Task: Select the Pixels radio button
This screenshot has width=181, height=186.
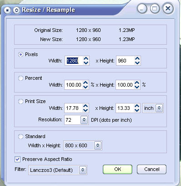Action: click(20, 54)
